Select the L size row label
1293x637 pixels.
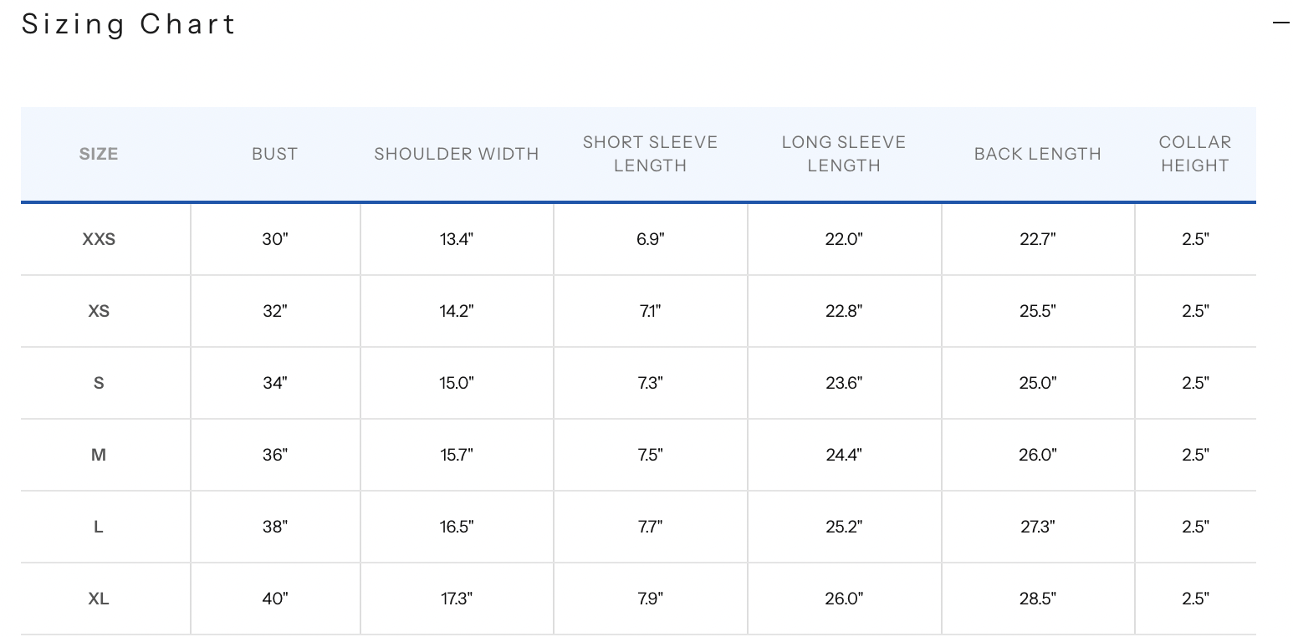[x=99, y=527]
